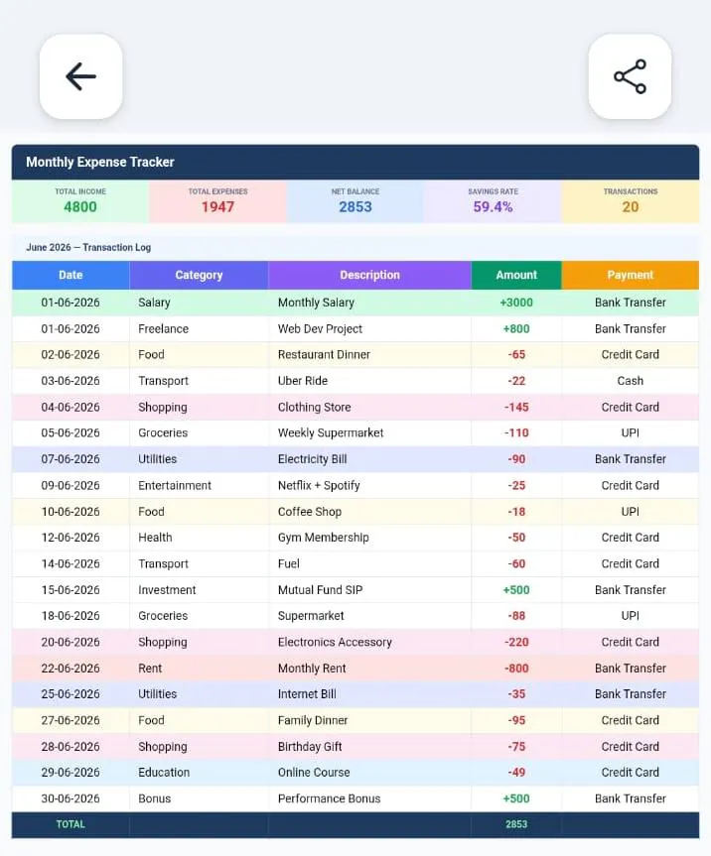Screen dimensions: 711x856
Task: Click the -220 amount cell
Action: (x=516, y=642)
